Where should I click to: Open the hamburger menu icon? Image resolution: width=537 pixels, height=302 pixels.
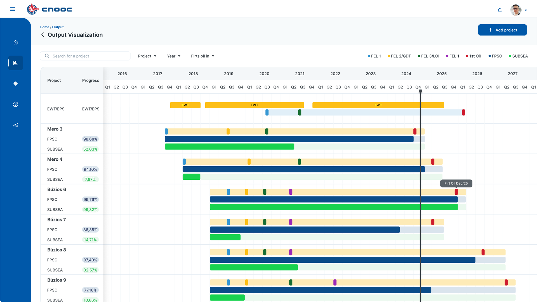[12, 9]
